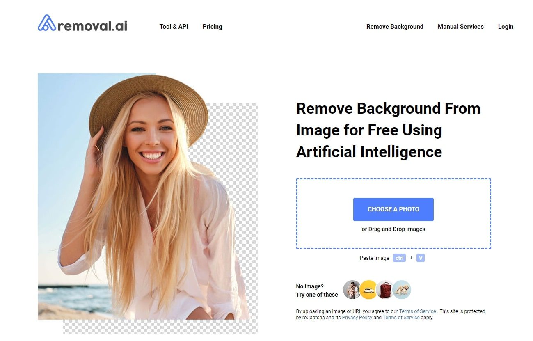Try the family photo sample
The image size is (533, 341).
point(352,290)
